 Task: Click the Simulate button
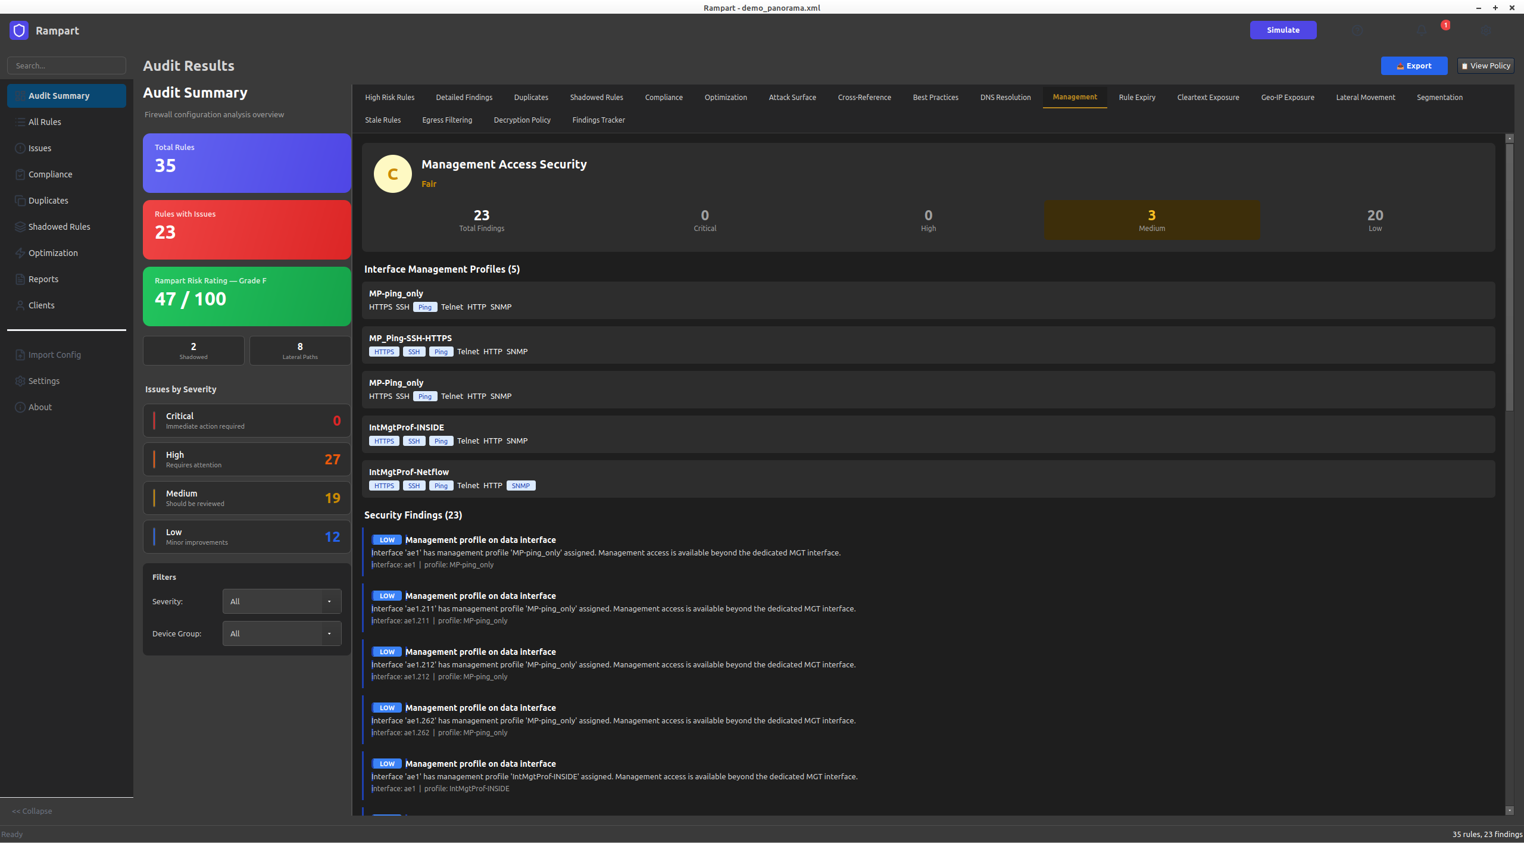(x=1283, y=30)
